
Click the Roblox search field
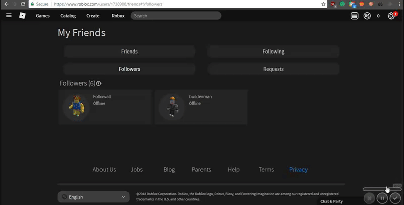176,16
